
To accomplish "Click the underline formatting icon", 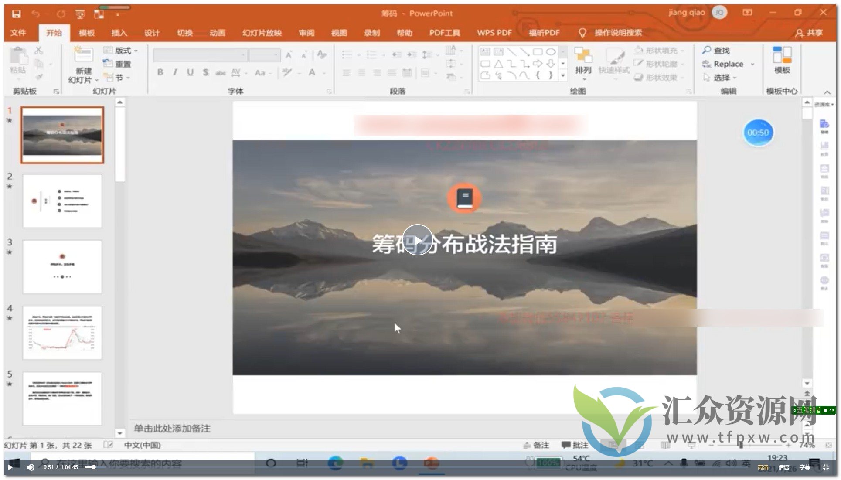I will tap(190, 73).
